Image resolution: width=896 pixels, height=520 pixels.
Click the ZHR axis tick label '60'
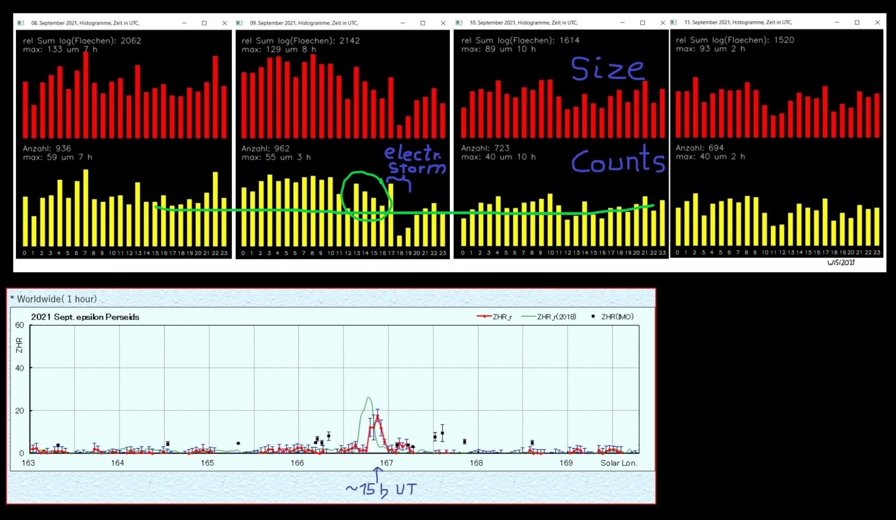click(x=20, y=326)
